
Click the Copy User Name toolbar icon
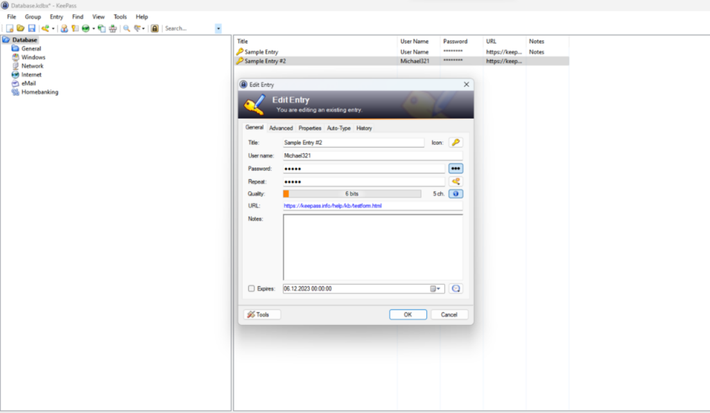click(64, 28)
